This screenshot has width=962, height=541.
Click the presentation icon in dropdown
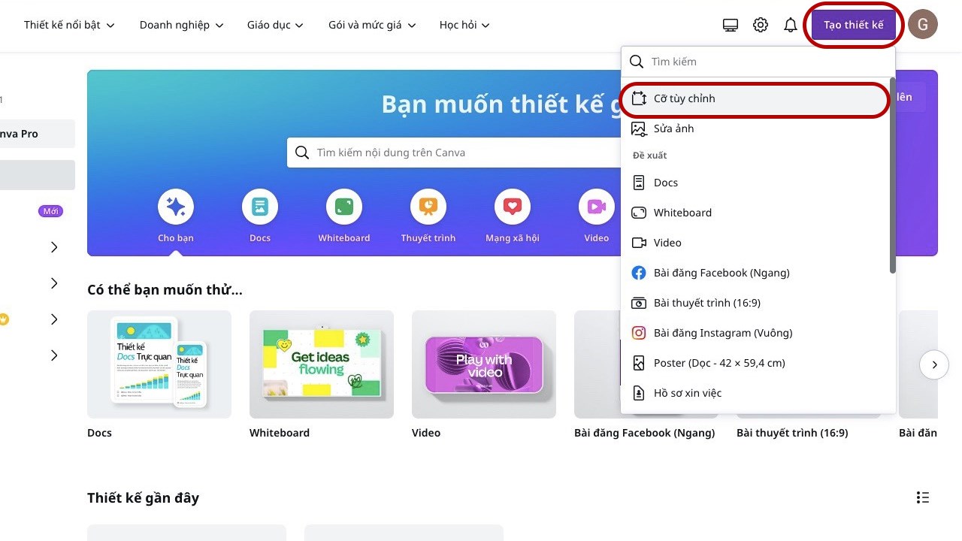click(639, 303)
